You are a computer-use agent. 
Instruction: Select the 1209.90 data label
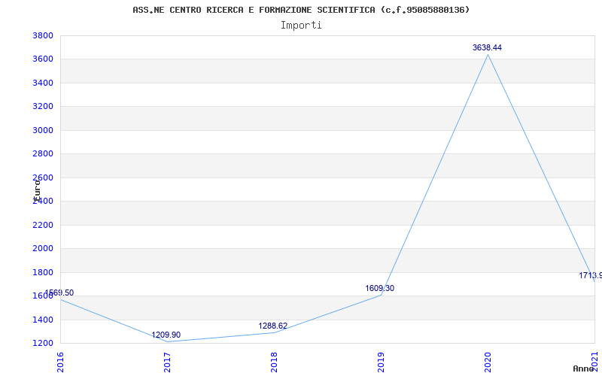166,335
